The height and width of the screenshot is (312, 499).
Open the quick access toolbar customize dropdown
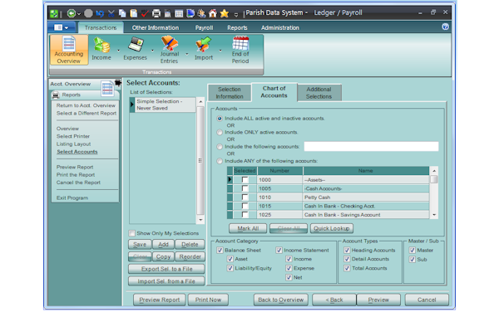[236, 14]
